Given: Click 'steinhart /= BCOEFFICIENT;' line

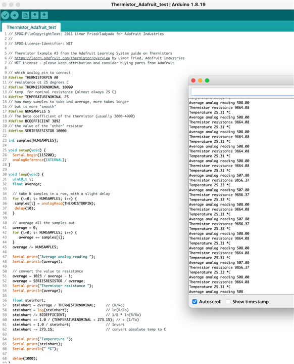Looking at the screenshot, I should pyautogui.click(x=39, y=315).
